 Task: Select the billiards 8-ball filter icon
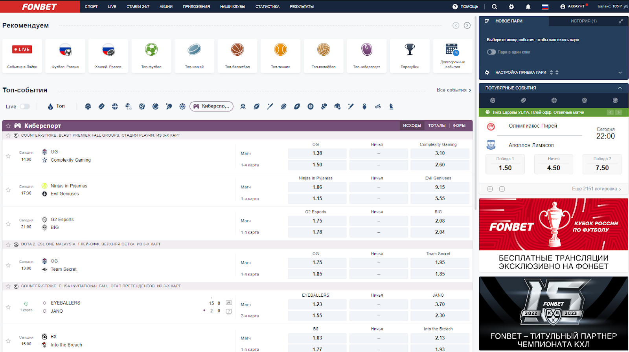pyautogui.click(x=311, y=106)
